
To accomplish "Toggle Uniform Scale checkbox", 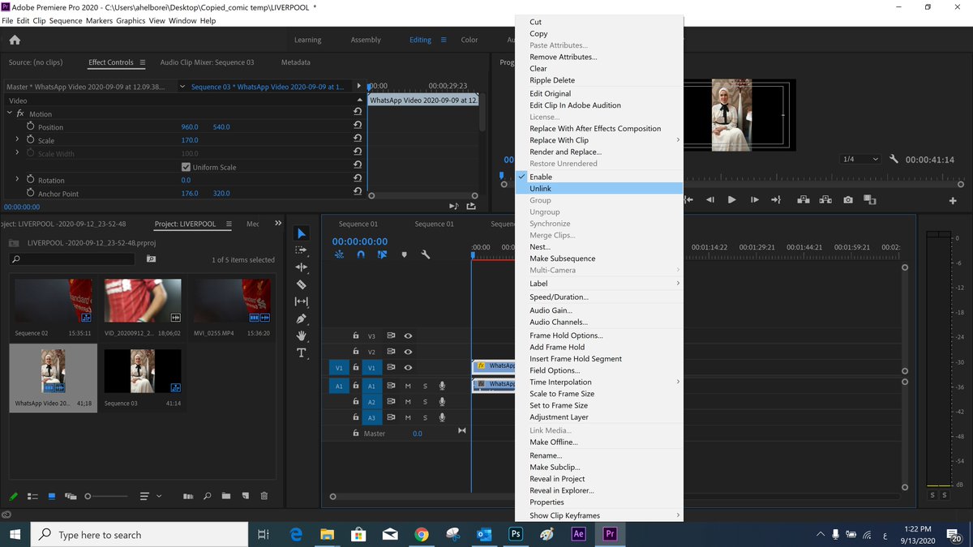I will tap(186, 167).
